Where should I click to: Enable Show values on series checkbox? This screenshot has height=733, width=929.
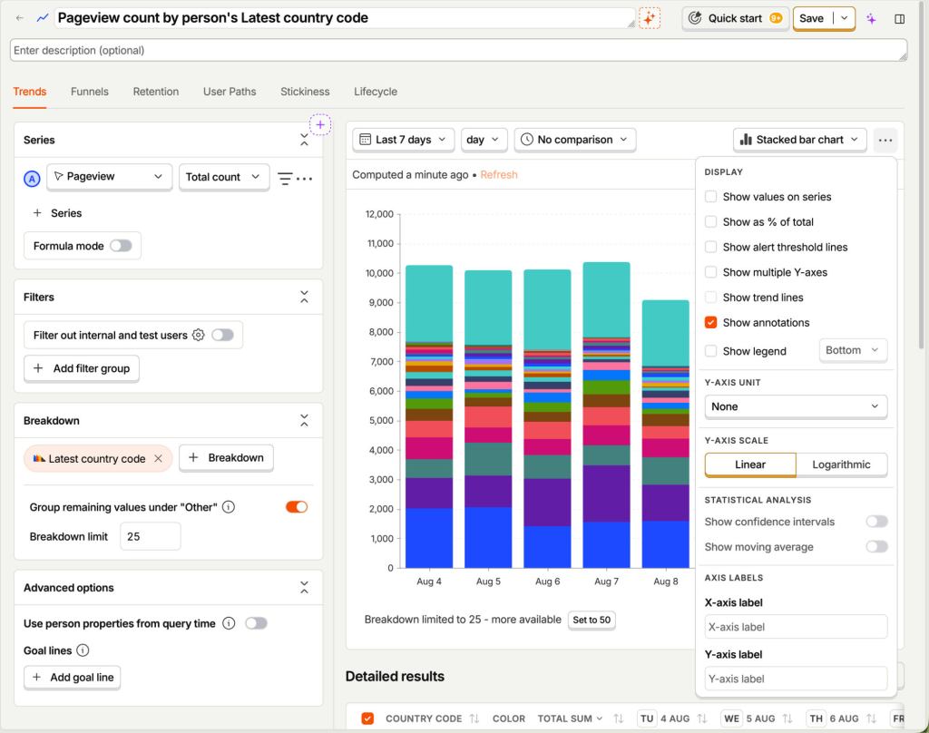point(711,196)
